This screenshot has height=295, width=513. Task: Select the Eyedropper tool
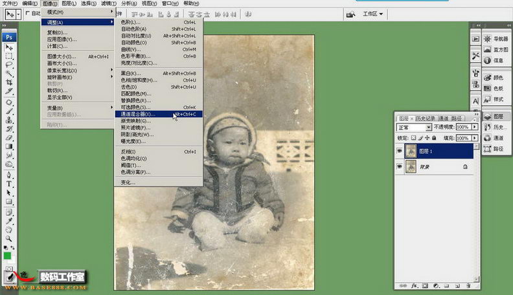pyautogui.click(x=9, y=221)
